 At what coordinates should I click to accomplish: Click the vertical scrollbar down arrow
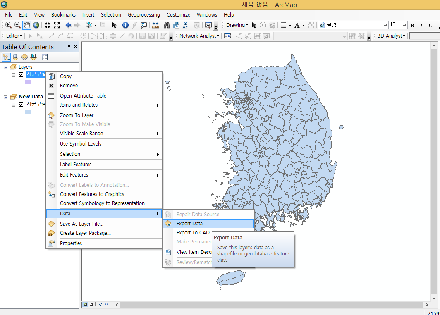434,298
